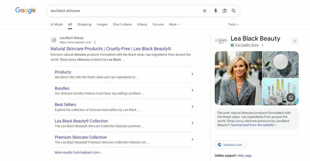The width and height of the screenshot is (310, 161).
Task: Click the https://www.leablack.com URL text
Action: 75,42
